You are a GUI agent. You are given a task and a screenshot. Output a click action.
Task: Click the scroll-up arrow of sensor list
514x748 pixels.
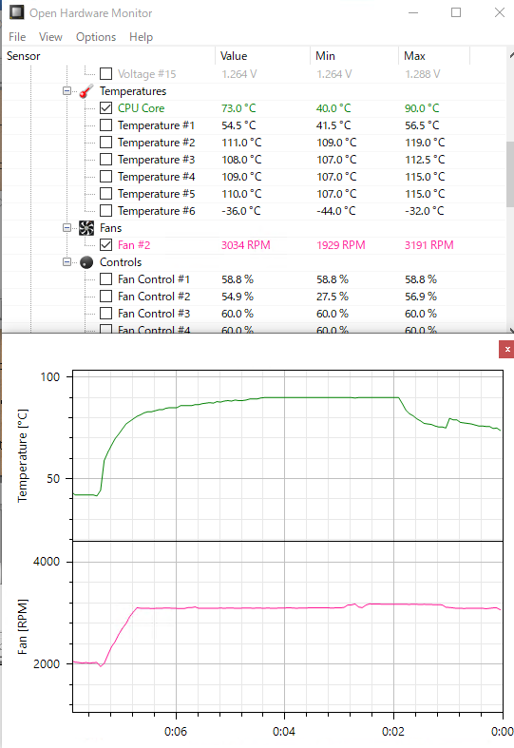pyautogui.click(x=510, y=55)
